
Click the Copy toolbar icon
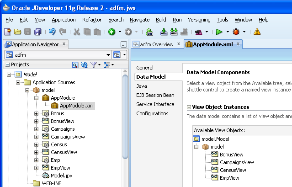(87, 32)
